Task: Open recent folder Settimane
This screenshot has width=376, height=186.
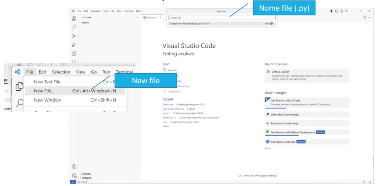Action: [x=168, y=105]
